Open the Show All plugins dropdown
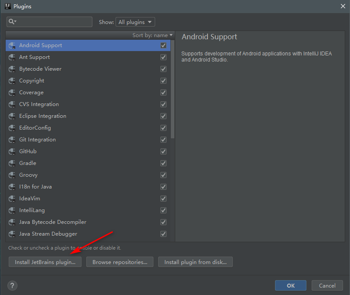 click(135, 22)
